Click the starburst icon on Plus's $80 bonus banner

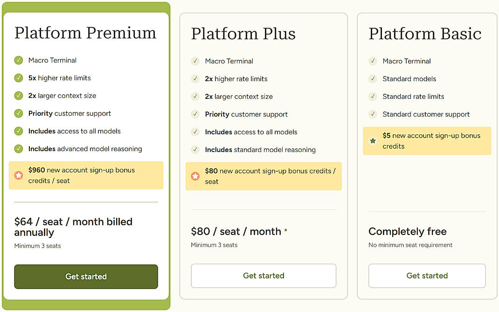click(195, 177)
